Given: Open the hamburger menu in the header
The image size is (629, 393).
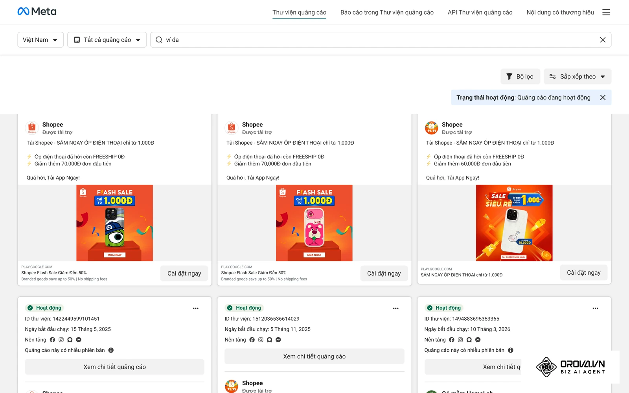Looking at the screenshot, I should tap(606, 12).
